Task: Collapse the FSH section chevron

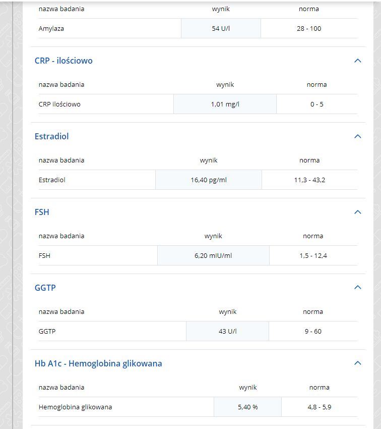Action: [357, 212]
